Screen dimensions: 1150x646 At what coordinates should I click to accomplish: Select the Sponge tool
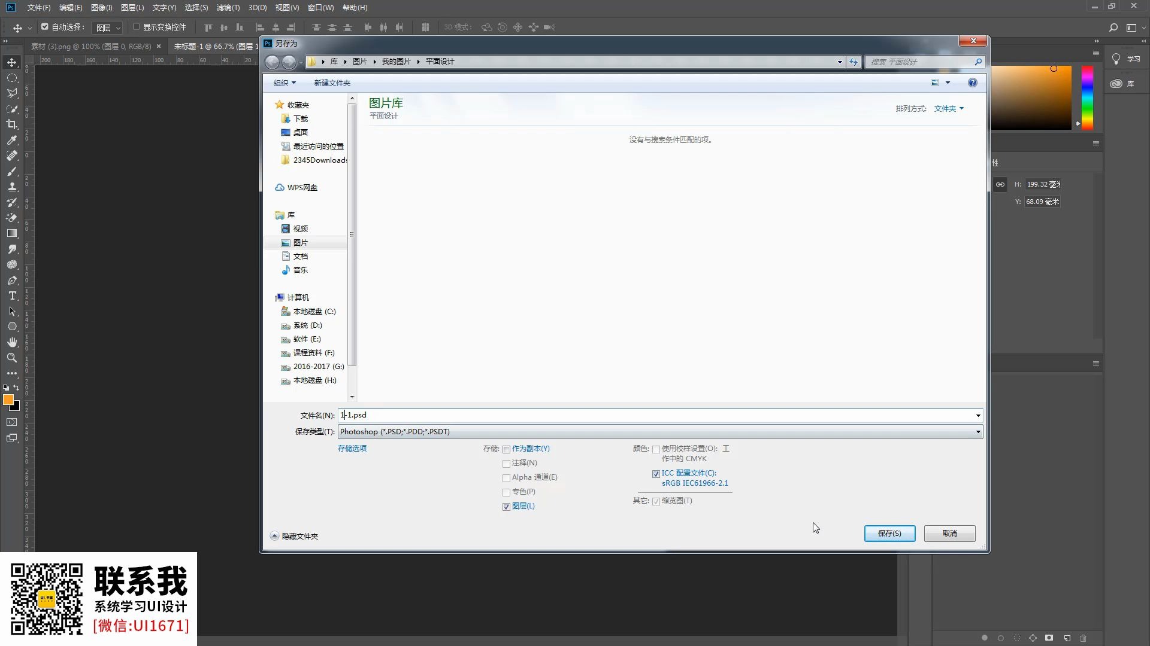(x=12, y=264)
